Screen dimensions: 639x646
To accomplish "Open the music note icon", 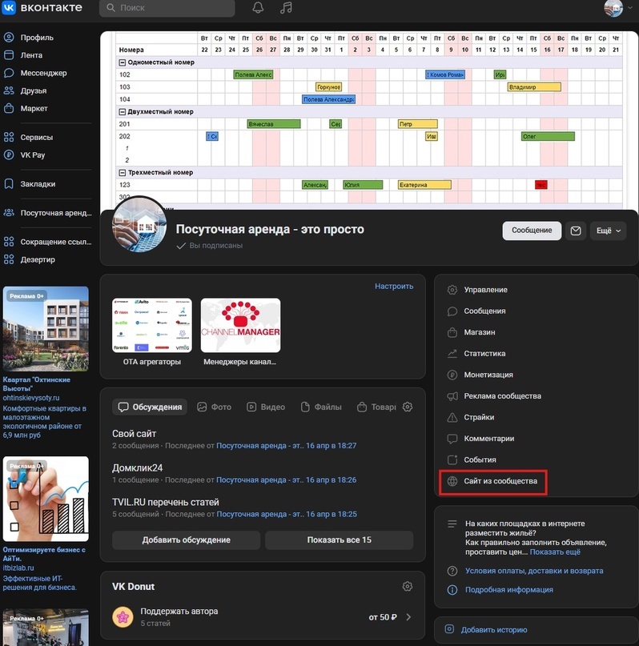I will (286, 7).
